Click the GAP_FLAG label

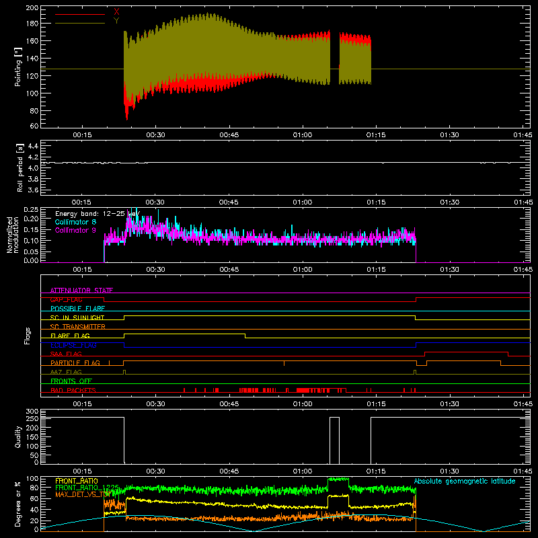(66, 299)
